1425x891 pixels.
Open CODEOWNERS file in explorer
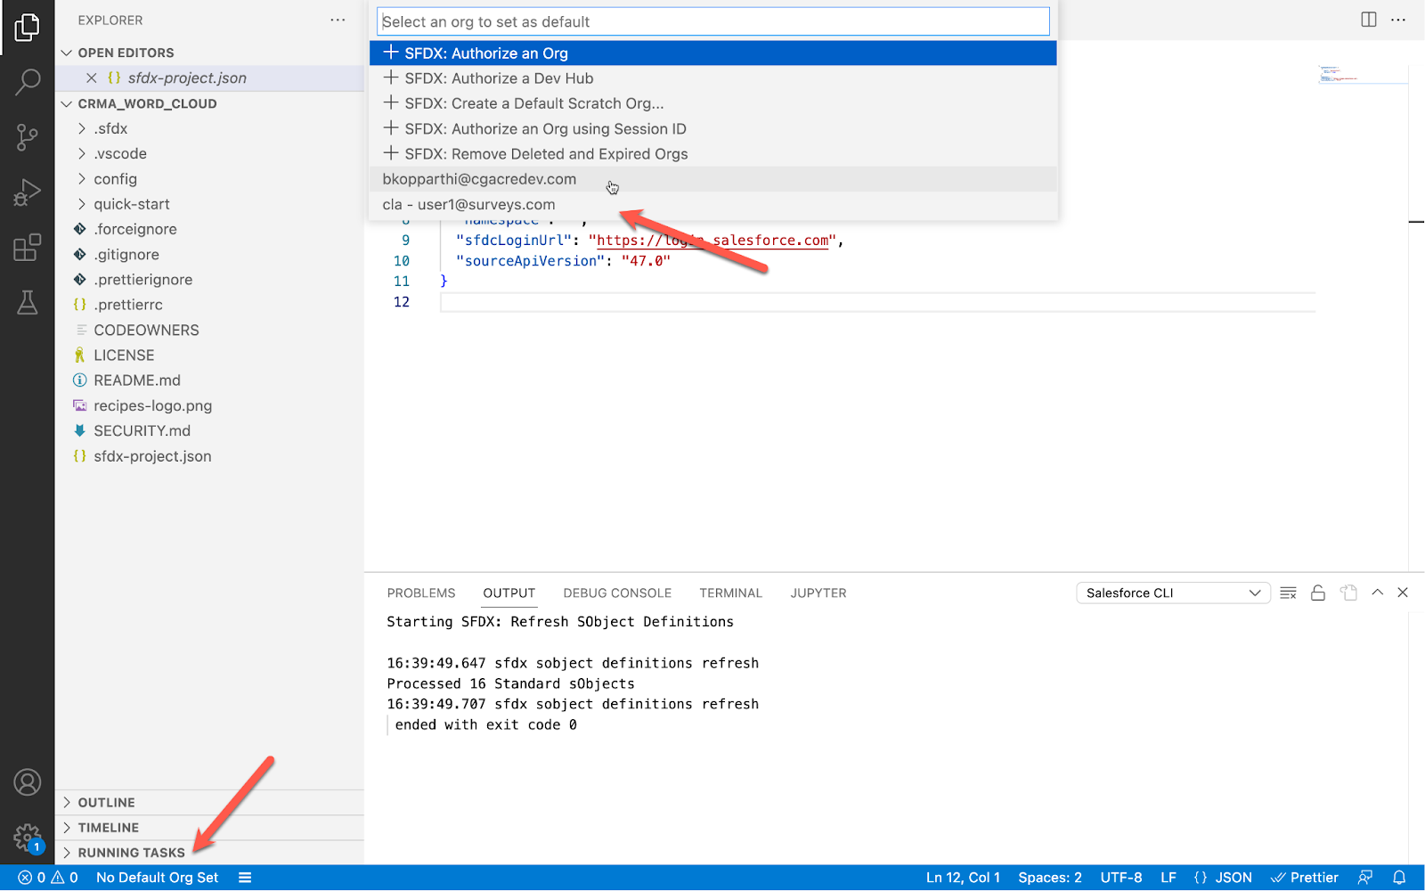[x=209, y=331]
